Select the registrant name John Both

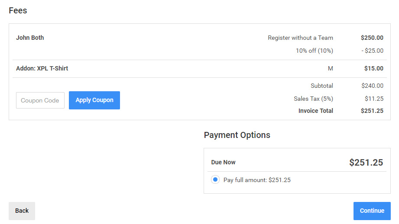point(30,38)
